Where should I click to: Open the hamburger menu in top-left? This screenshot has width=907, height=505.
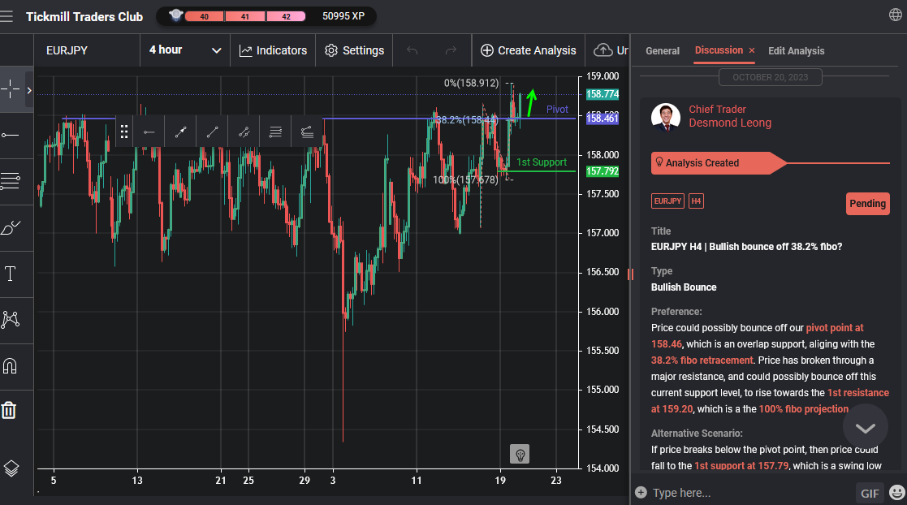(6, 16)
